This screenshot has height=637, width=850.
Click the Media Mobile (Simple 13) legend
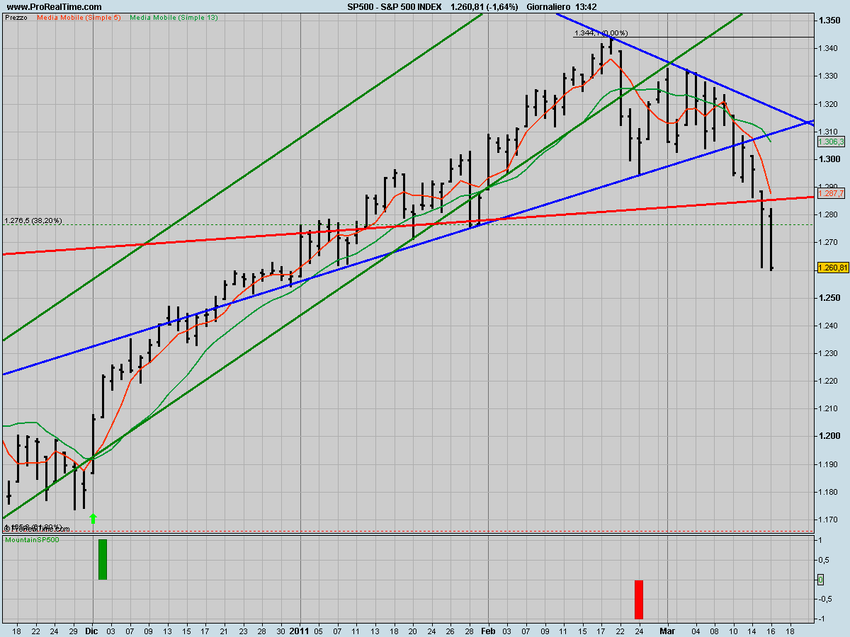[174, 17]
